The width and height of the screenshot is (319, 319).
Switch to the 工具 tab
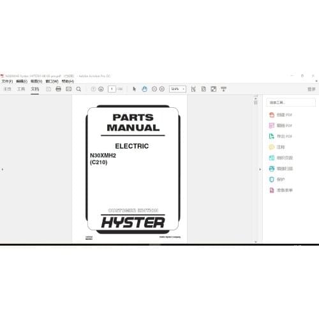[x=21, y=89]
